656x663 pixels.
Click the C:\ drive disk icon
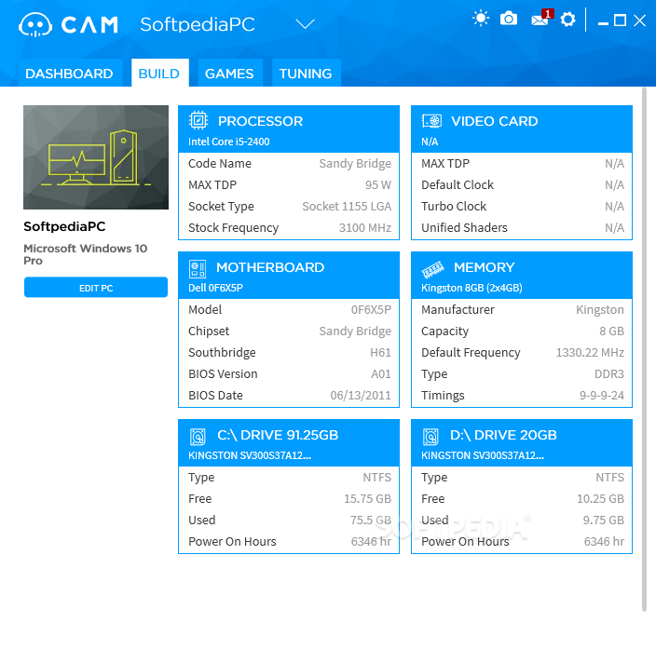[198, 437]
